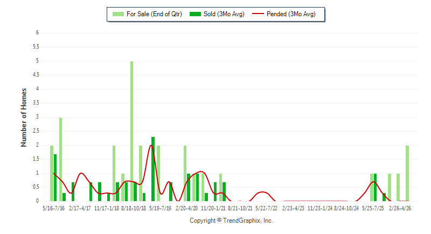This screenshot has width=431, height=234.
Task: Select the tallest For Sale bar reaching 5
Action: 131,131
